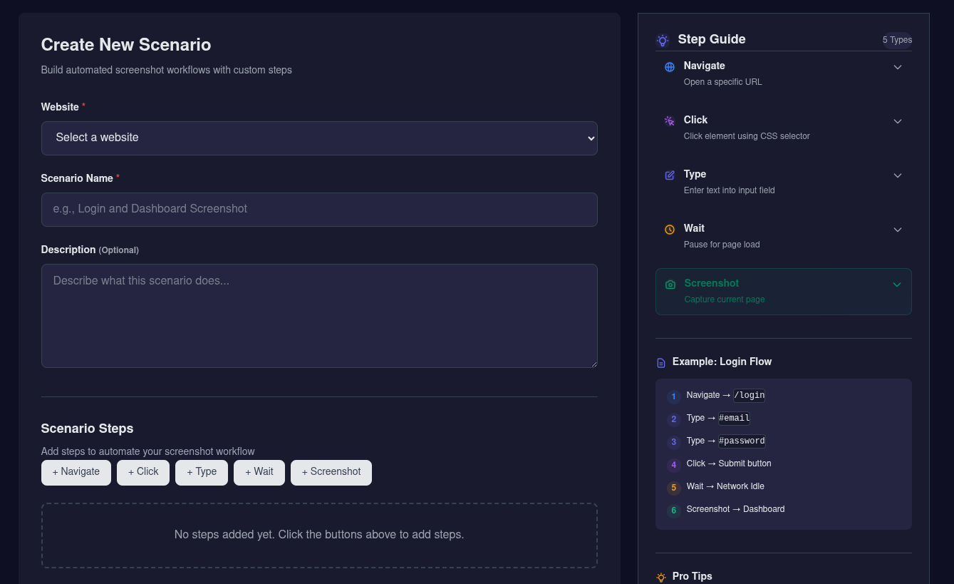The image size is (954, 584).
Task: Click the clock icon beside Wait
Action: [x=669, y=230]
